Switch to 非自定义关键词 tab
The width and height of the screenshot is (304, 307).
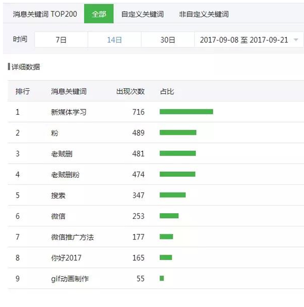click(x=203, y=14)
